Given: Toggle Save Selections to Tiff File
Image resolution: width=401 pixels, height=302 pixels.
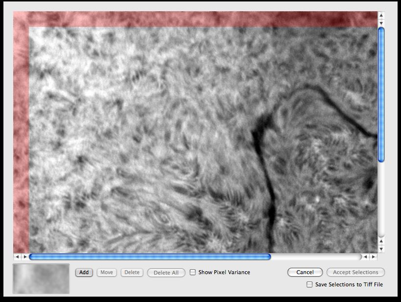Looking at the screenshot, I should tap(310, 284).
